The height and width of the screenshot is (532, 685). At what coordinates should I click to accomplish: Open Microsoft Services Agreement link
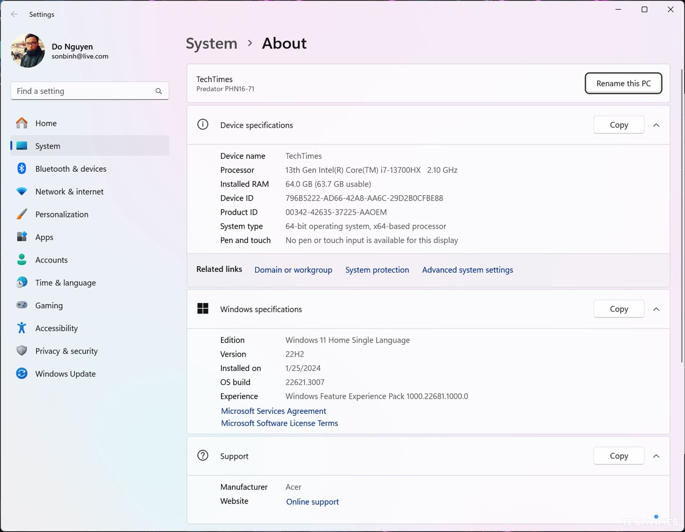pos(273,411)
